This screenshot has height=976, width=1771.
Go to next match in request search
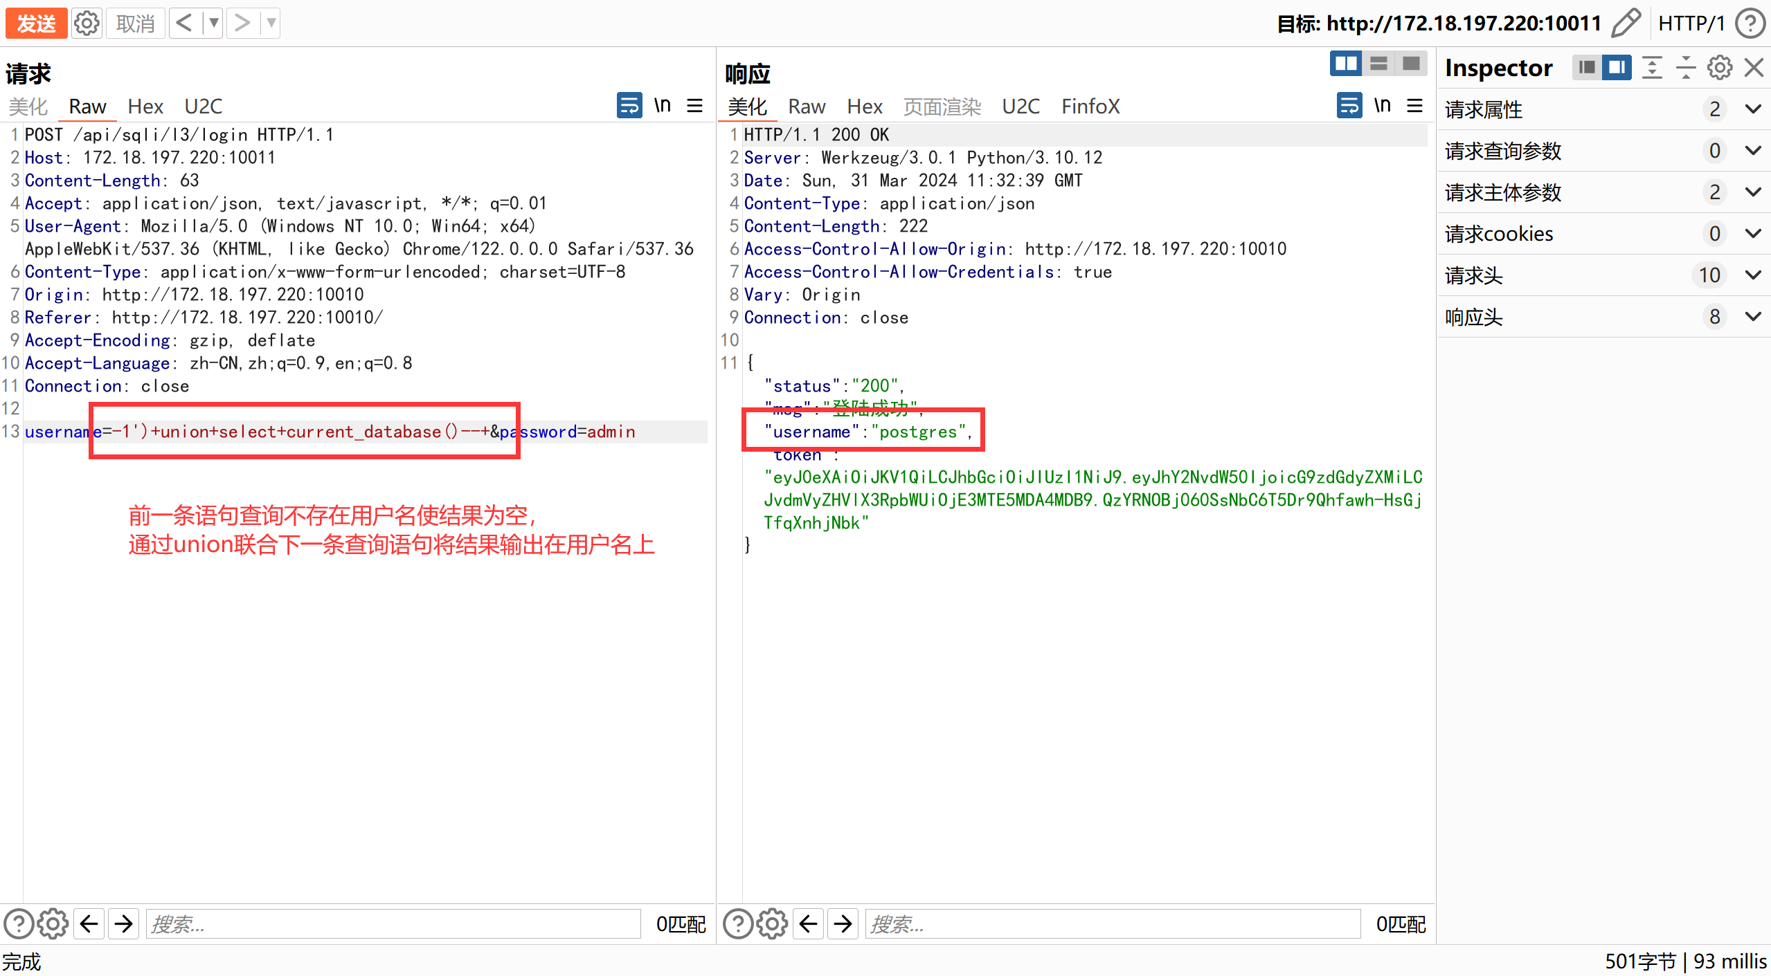click(124, 924)
